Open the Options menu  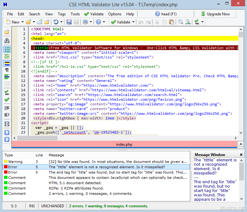click(x=115, y=14)
